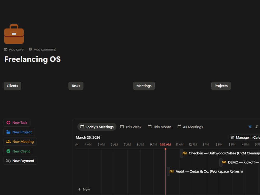This screenshot has height=195, width=260.
Task: Open the filter icon in meetings toolbar
Action: (250, 127)
